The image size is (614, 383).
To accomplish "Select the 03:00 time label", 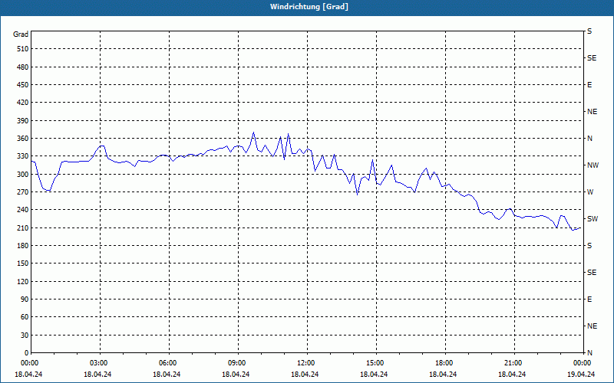I will [98, 363].
